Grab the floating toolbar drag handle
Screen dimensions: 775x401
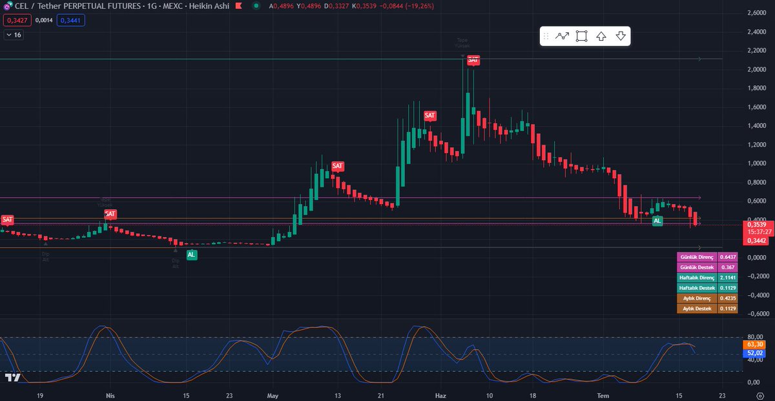(546, 36)
